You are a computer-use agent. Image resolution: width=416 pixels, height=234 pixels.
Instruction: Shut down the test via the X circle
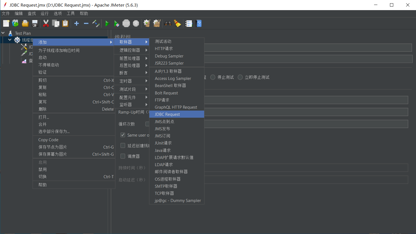(x=136, y=24)
